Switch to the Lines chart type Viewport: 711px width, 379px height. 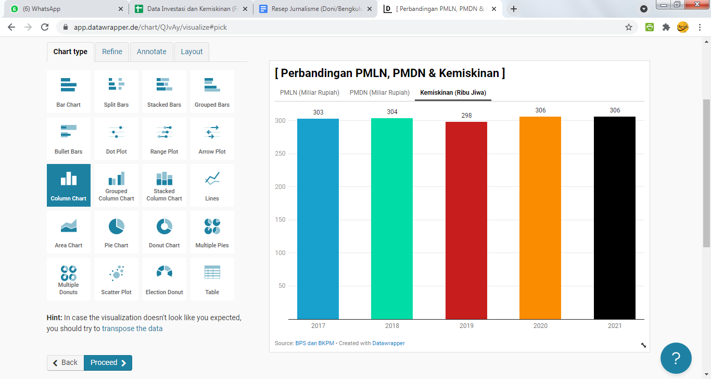[212, 185]
